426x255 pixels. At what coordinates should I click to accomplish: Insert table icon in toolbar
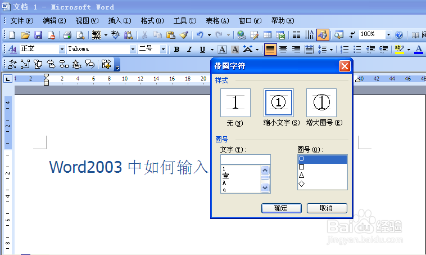tap(268, 35)
